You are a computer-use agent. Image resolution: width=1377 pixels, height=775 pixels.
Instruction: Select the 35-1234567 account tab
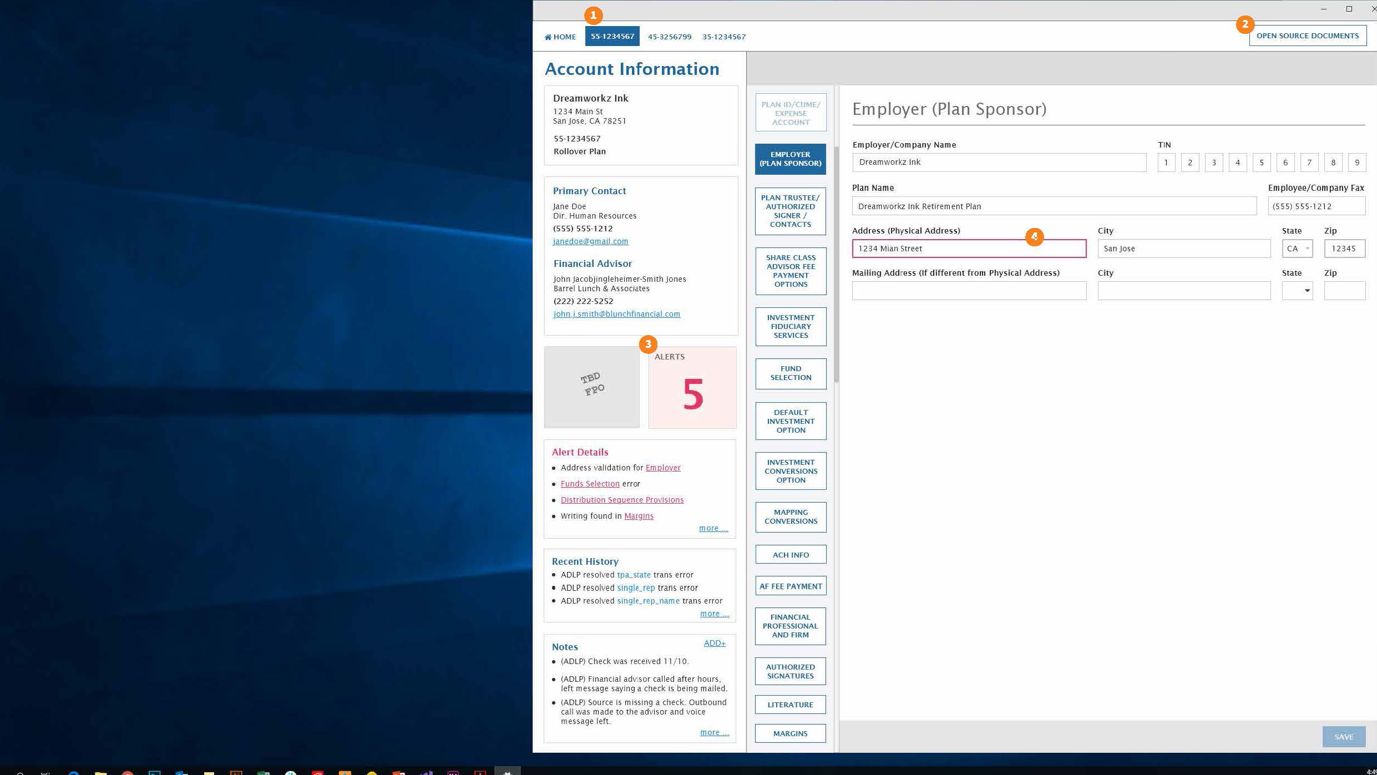[724, 37]
